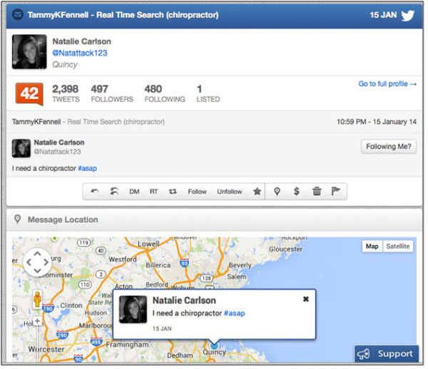
Task: Click the #asap hashtag in the tweet
Action: 87,168
